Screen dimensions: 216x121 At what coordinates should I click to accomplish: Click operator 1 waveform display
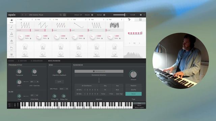25,25
